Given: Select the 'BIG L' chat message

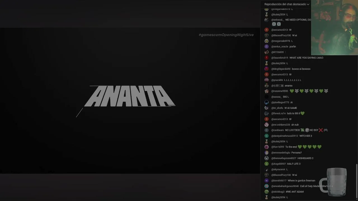Looking at the screenshot, I should coord(286,97).
